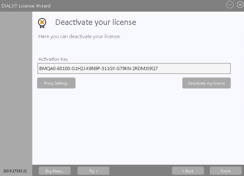
Task: Click the Buy Now... button
Action: pyautogui.click(x=55, y=171)
